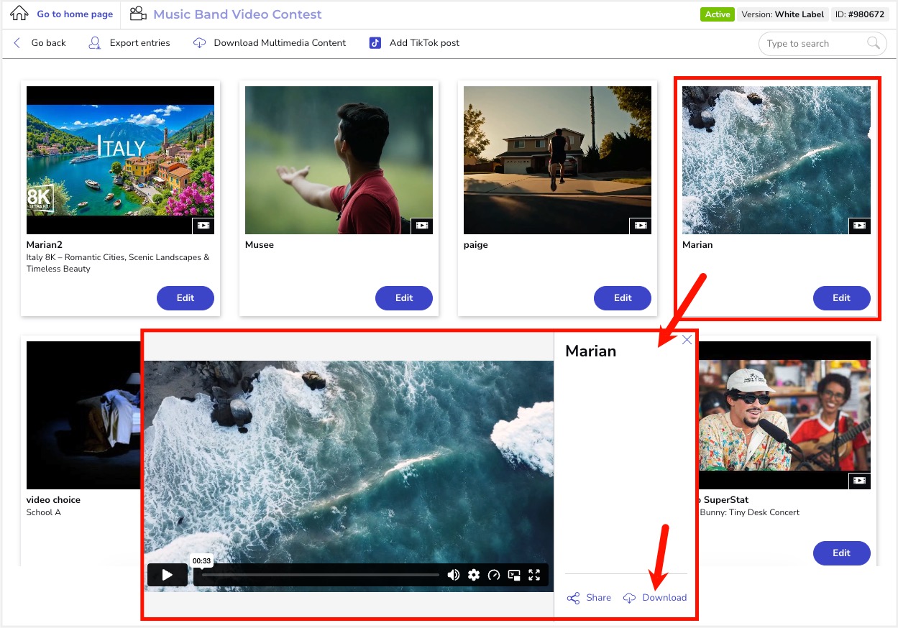Screen dimensions: 898x628
Task: Click the home icon in the header
Action: (x=19, y=14)
